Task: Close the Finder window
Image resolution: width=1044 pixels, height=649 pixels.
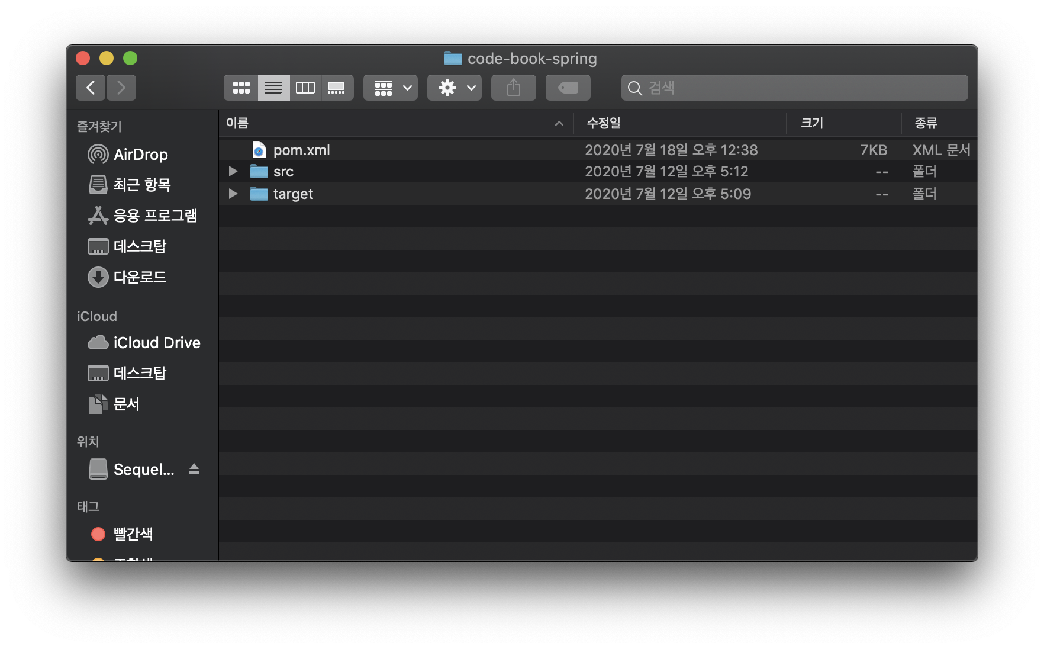Action: tap(83, 58)
